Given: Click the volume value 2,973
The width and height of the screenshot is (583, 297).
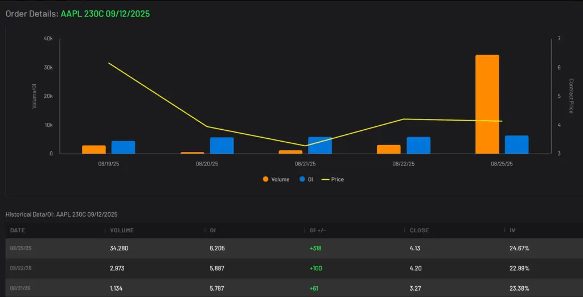Looking at the screenshot, I should coord(117,269).
